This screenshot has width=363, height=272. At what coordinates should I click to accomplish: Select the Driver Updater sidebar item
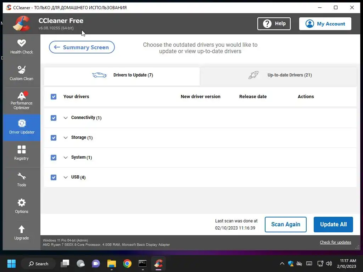click(22, 127)
